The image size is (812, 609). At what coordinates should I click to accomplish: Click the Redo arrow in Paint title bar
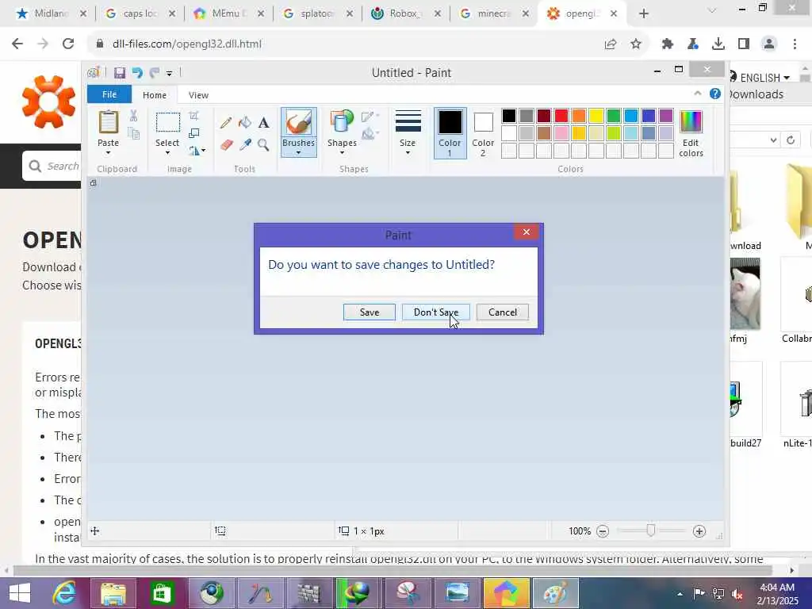155,73
